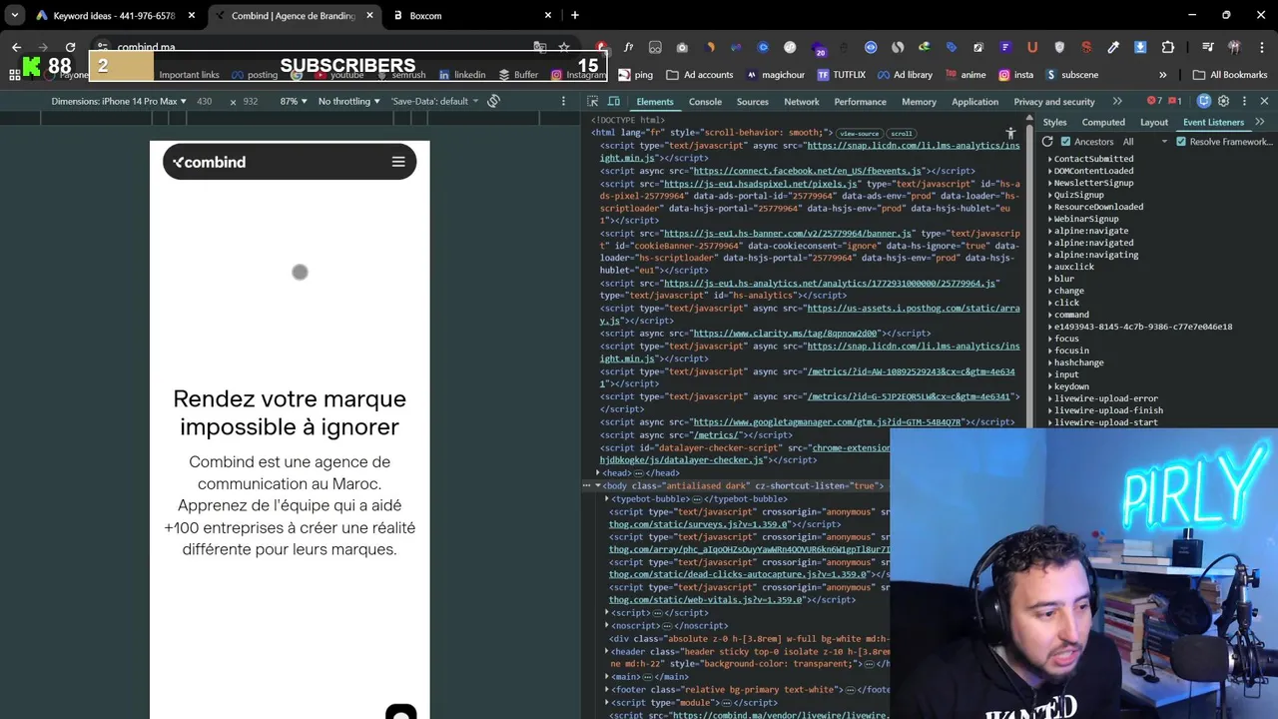Open the hamburger menu on the Combind mobile page

click(x=398, y=162)
